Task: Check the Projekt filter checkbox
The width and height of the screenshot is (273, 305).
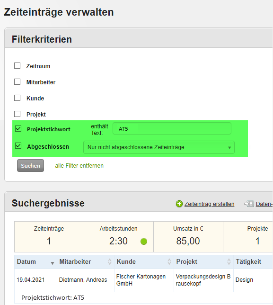Action: [18, 114]
